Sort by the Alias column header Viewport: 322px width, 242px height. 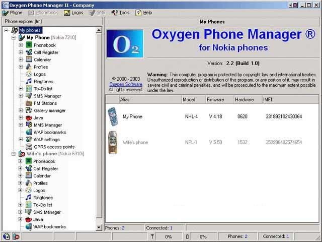(x=150, y=100)
